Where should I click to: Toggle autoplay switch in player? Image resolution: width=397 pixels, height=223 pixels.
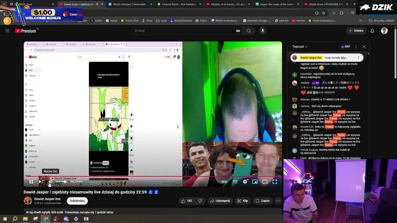point(224,182)
